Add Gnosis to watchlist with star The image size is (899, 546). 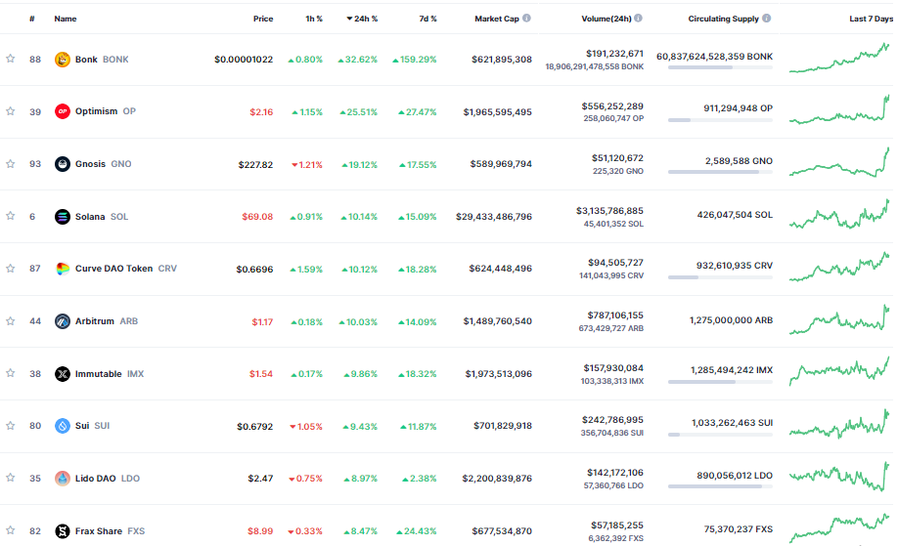[x=11, y=164]
